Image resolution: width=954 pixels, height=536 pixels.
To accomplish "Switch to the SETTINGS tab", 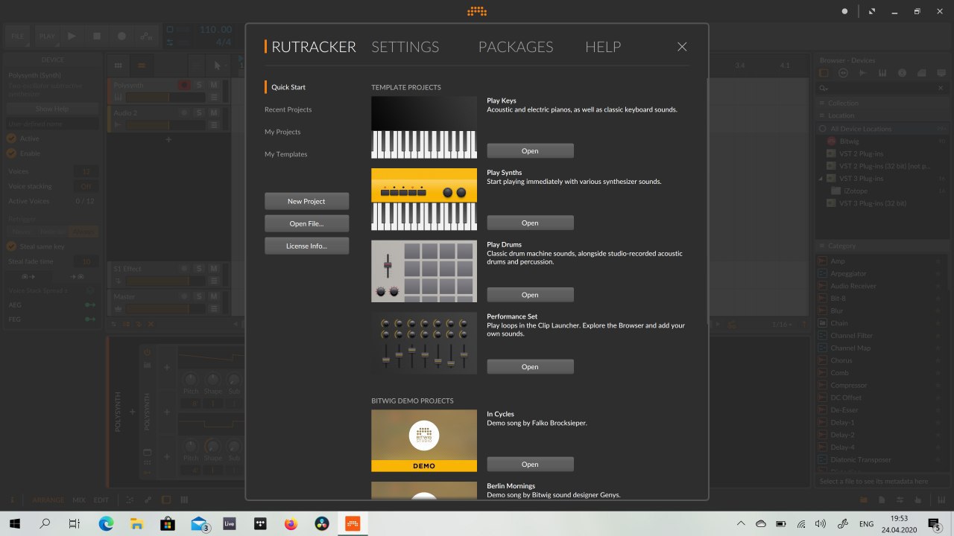I will pos(405,47).
